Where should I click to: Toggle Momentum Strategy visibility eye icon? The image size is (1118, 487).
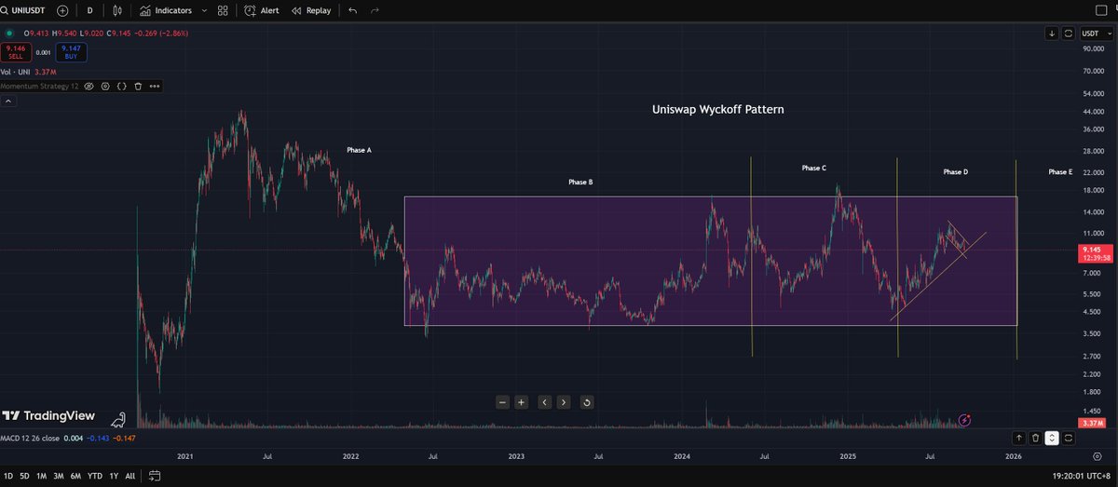click(x=89, y=86)
